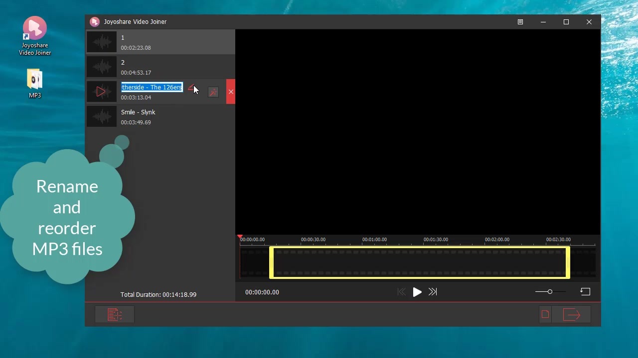Click duration 00:03:49.69 of Smile track

[x=136, y=122]
